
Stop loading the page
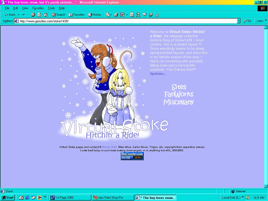tap(33, 15)
